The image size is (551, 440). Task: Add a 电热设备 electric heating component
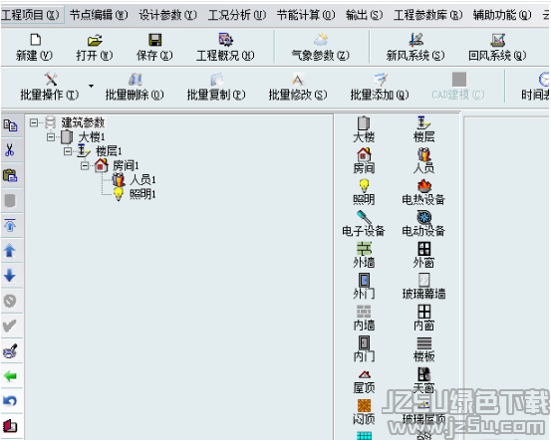click(x=423, y=192)
